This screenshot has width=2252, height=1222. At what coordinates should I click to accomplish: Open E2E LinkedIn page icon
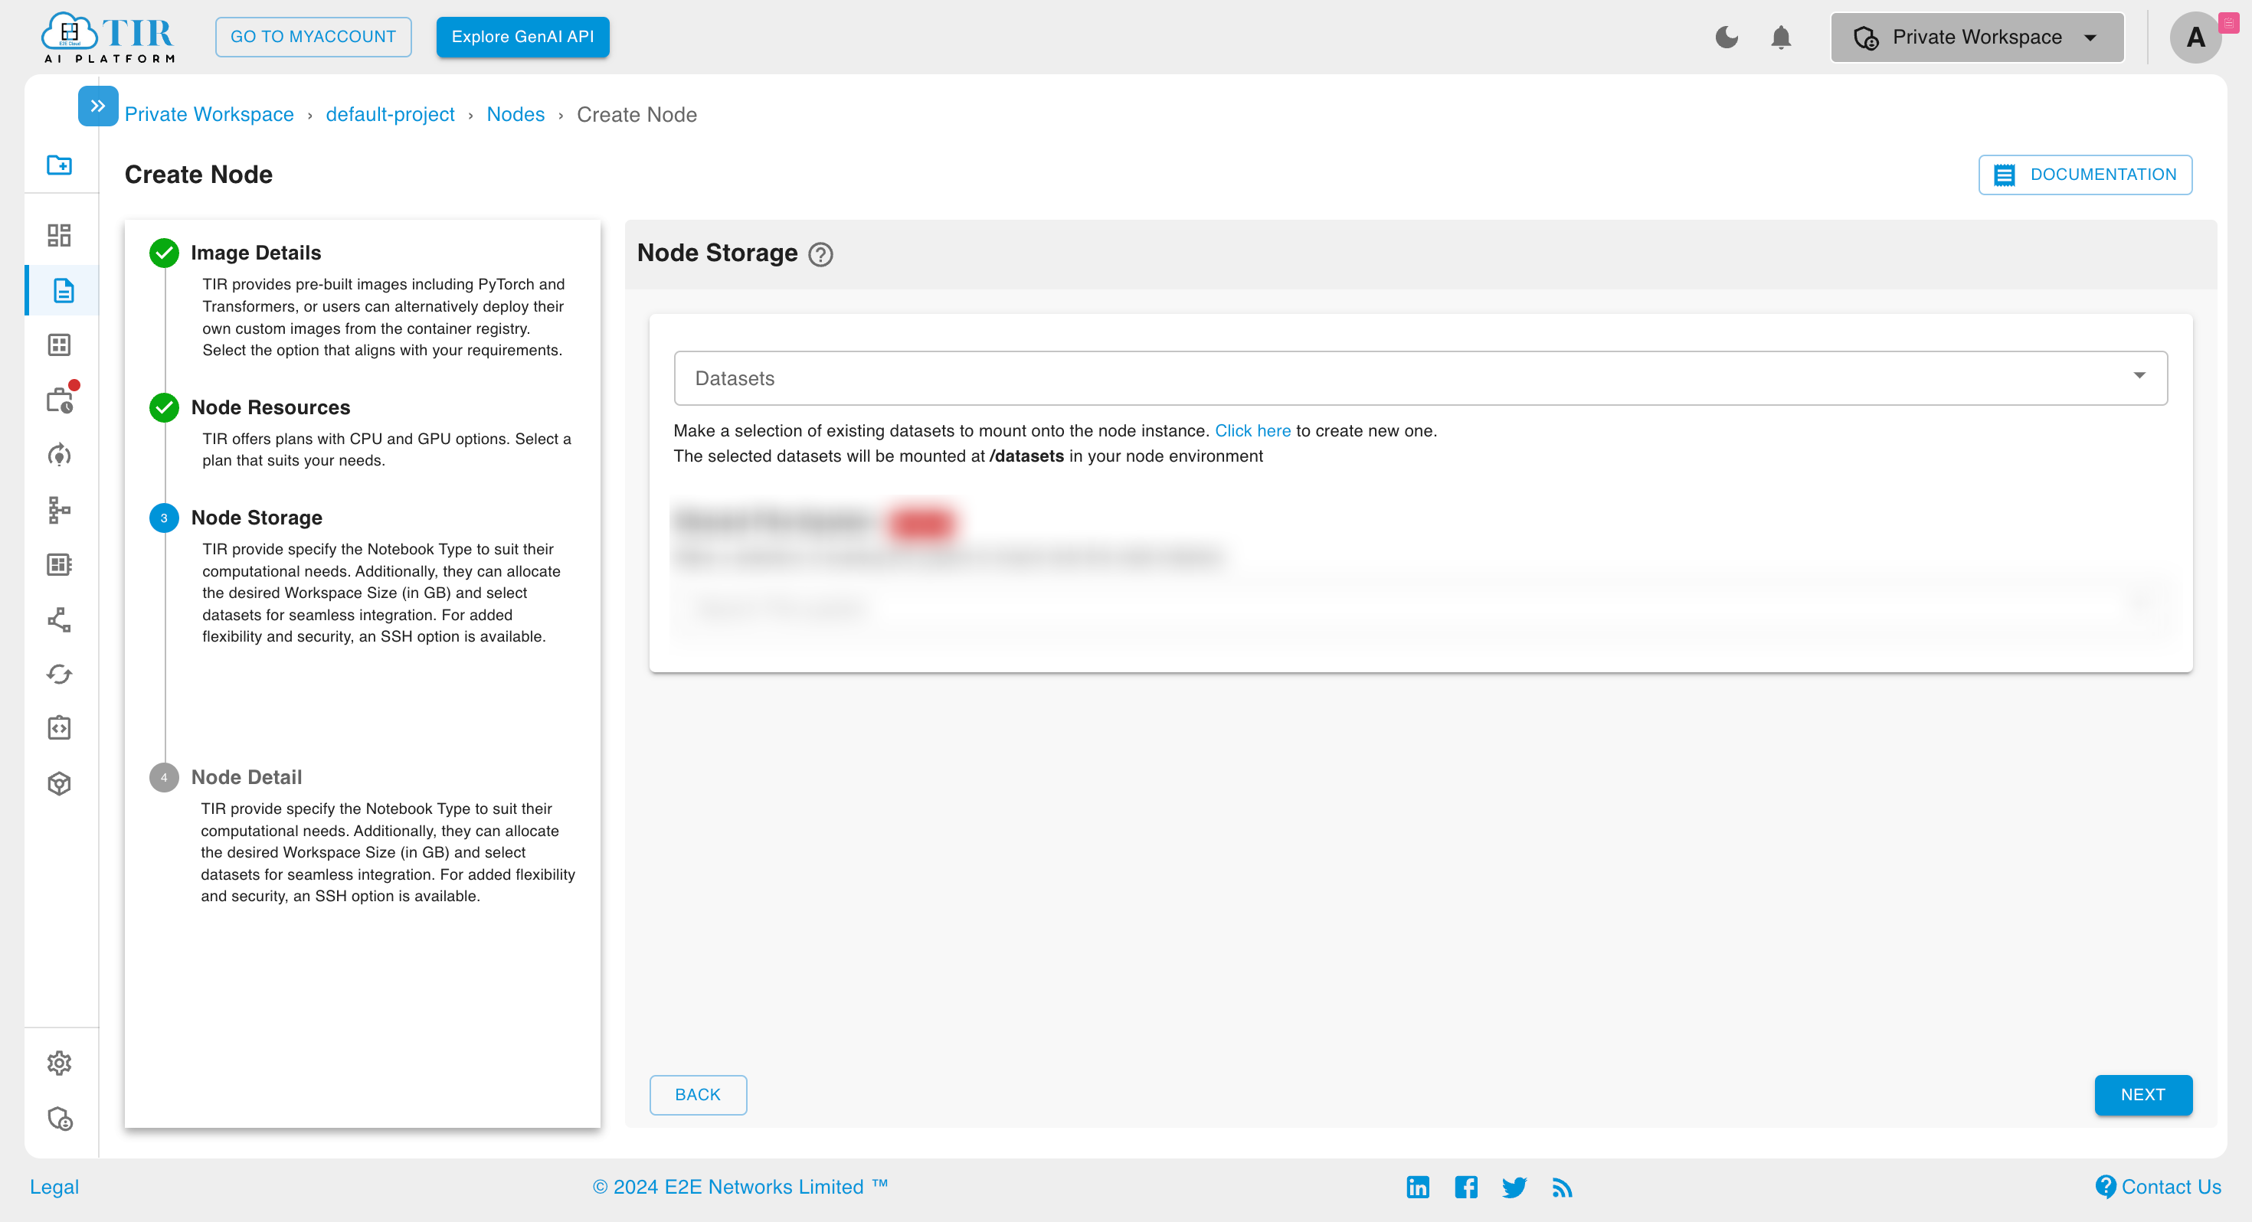(1418, 1186)
